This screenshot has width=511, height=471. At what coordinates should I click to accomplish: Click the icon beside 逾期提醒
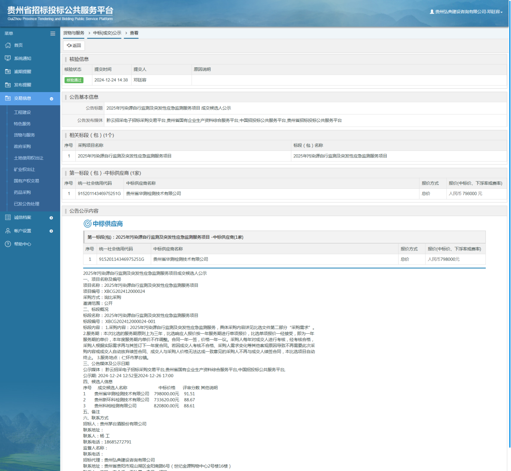8,72
